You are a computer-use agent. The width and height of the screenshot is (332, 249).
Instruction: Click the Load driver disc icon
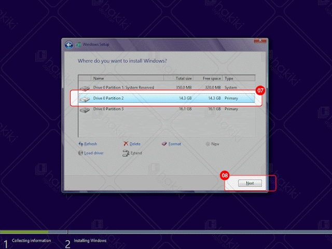click(x=80, y=153)
